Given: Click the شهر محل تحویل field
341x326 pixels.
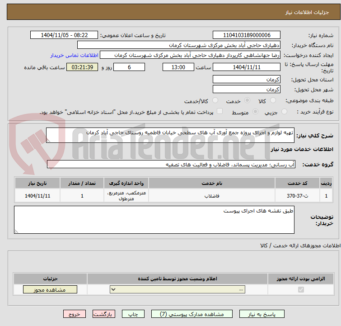Looking at the screenshot, I should tap(247, 89).
